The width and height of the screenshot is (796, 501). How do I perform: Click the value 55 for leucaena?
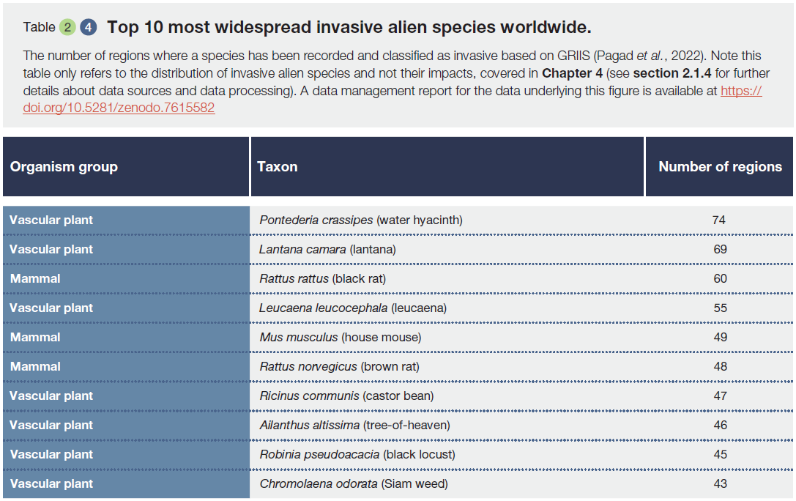click(720, 308)
